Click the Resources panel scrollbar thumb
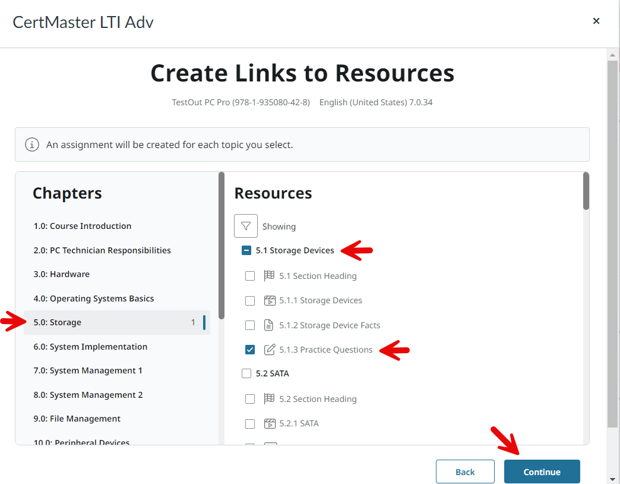620x484 pixels. (x=586, y=191)
